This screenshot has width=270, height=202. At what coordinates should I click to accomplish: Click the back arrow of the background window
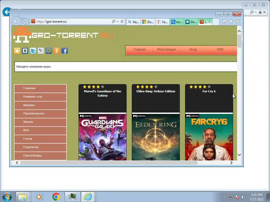6,12
